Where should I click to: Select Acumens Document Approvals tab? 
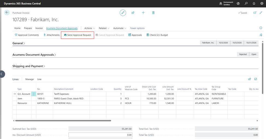click(62, 28)
